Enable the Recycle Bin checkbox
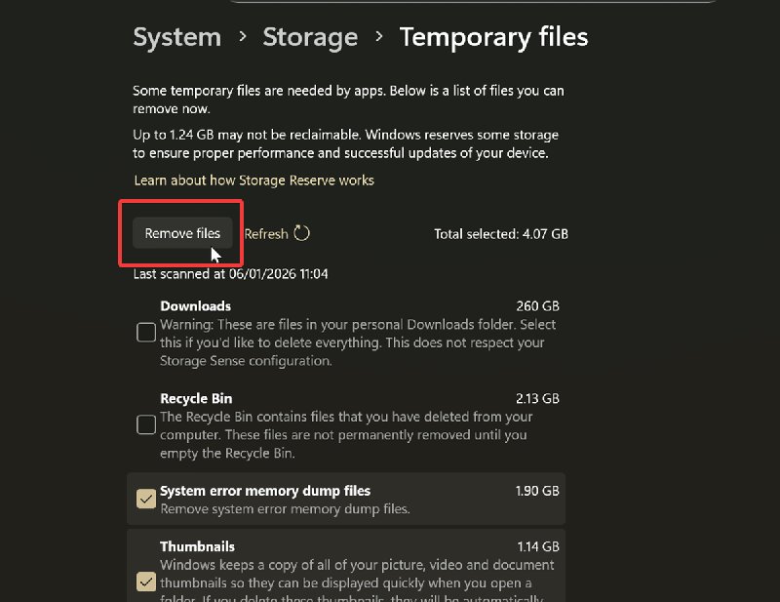This screenshot has width=780, height=602. (146, 424)
